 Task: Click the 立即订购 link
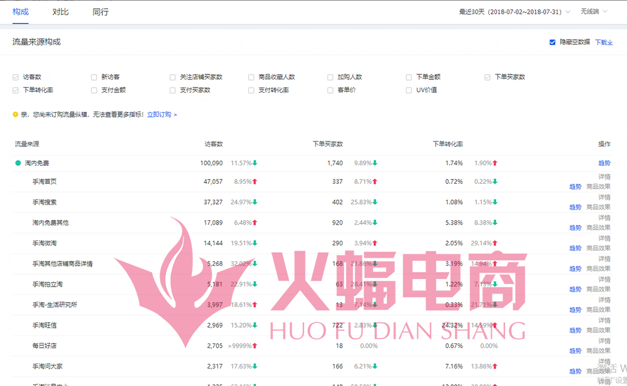click(x=161, y=114)
